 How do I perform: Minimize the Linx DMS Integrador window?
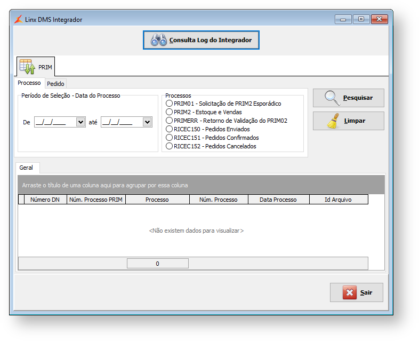tap(343, 19)
